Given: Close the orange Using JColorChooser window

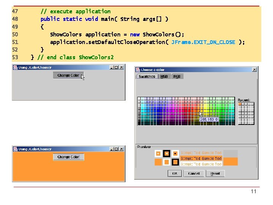Looking at the screenshot, I should (x=121, y=149).
